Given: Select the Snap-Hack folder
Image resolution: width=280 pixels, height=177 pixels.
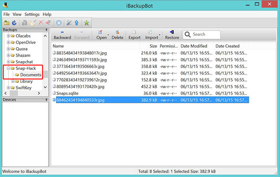Looking at the screenshot, I should pyautogui.click(x=26, y=68).
